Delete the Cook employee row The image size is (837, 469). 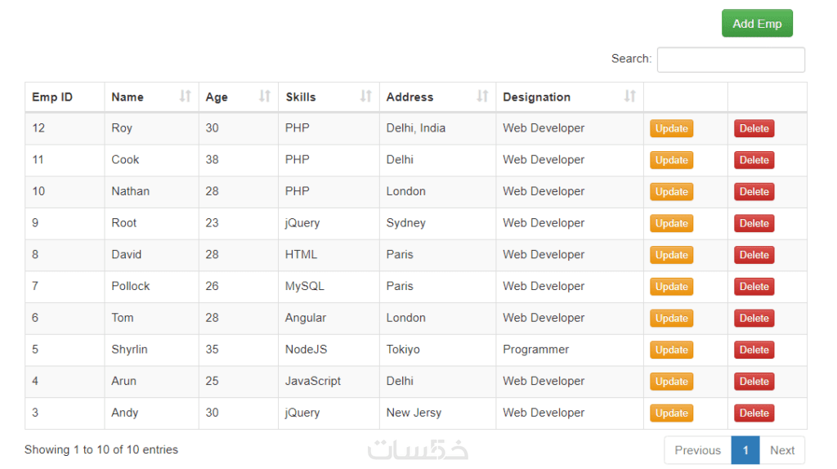click(754, 160)
